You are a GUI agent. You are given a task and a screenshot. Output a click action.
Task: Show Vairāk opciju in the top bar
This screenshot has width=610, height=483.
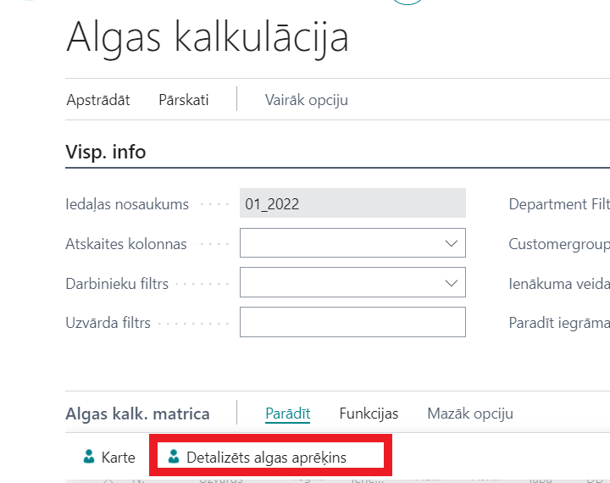[307, 100]
